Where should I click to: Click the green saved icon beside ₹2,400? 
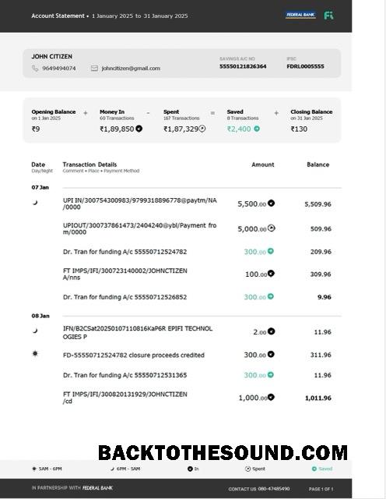[x=257, y=129]
